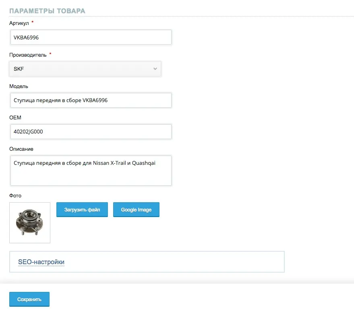
Task: Click the Google Image button
Action: 136,209
